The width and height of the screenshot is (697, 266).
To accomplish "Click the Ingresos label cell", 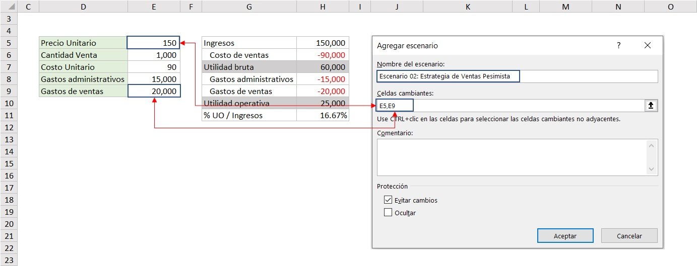I will coord(249,43).
